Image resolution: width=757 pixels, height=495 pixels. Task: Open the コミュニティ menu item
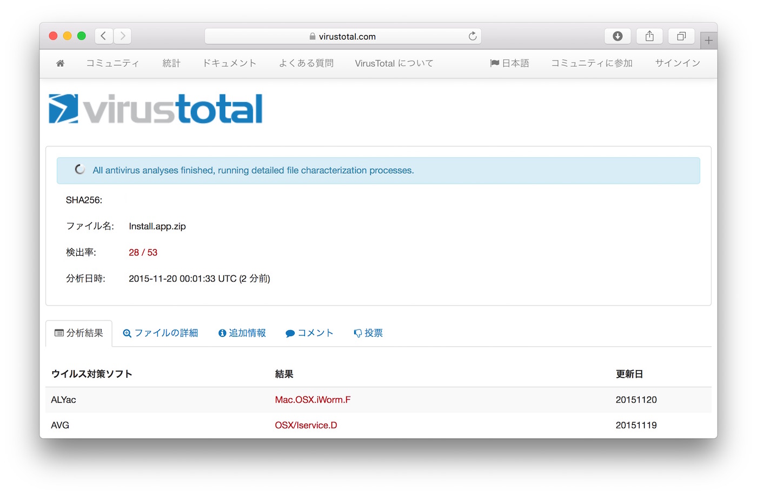112,63
